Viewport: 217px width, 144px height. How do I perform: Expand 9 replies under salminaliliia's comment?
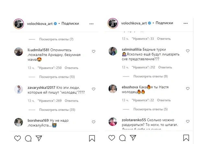tap(151, 77)
